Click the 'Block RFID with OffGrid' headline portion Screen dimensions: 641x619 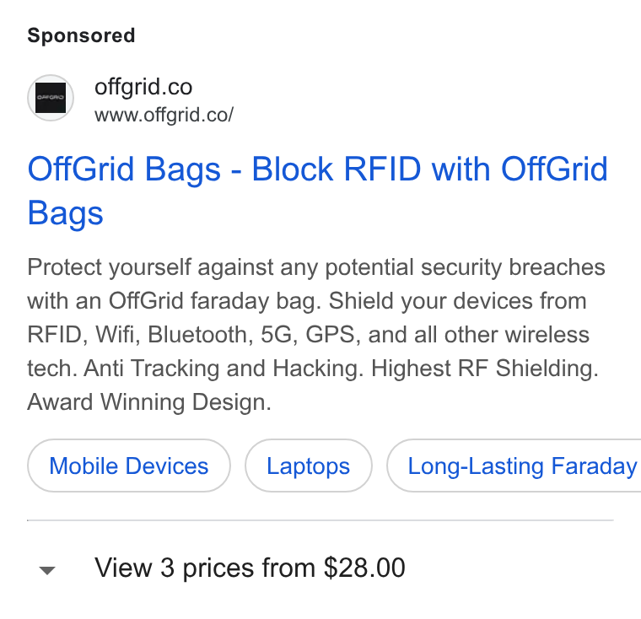pyautogui.click(x=429, y=169)
